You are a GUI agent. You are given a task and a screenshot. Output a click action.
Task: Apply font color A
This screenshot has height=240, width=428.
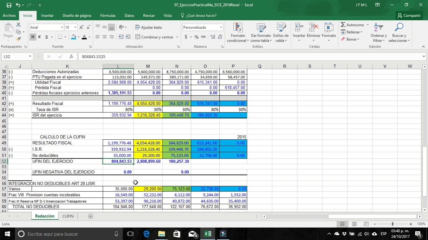click(x=84, y=37)
